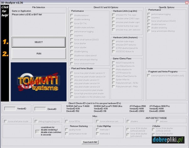Enable DirectX force small texture (32x32)
This screenshot has height=148, width=189.
coord(72,39)
